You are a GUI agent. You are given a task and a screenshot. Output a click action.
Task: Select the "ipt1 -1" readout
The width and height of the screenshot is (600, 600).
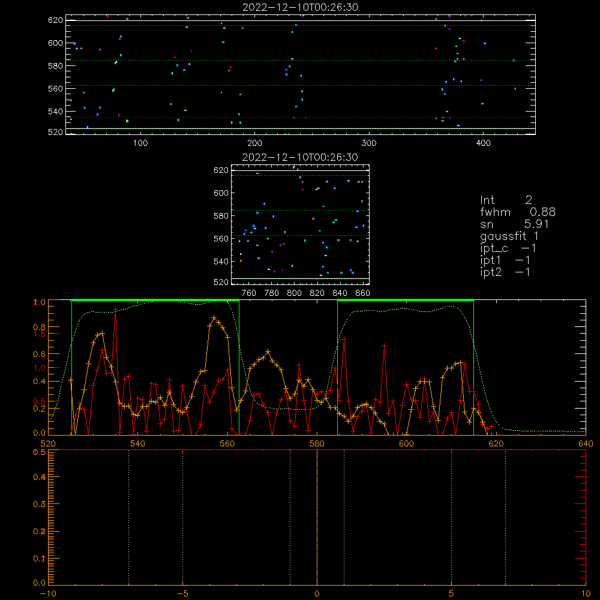505,260
